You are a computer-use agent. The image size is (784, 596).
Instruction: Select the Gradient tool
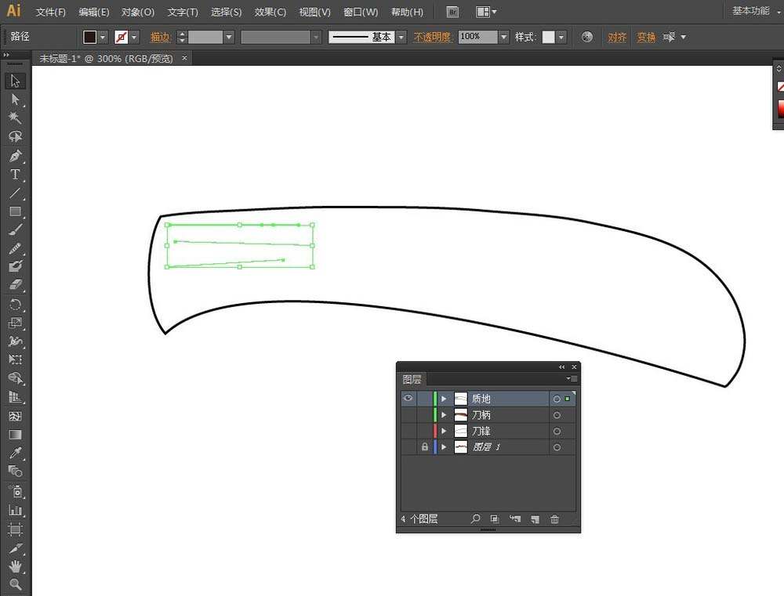[x=15, y=435]
